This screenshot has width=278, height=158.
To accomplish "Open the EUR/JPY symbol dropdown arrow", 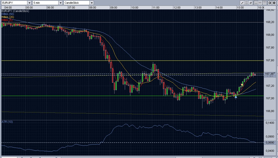I will 29,3.
